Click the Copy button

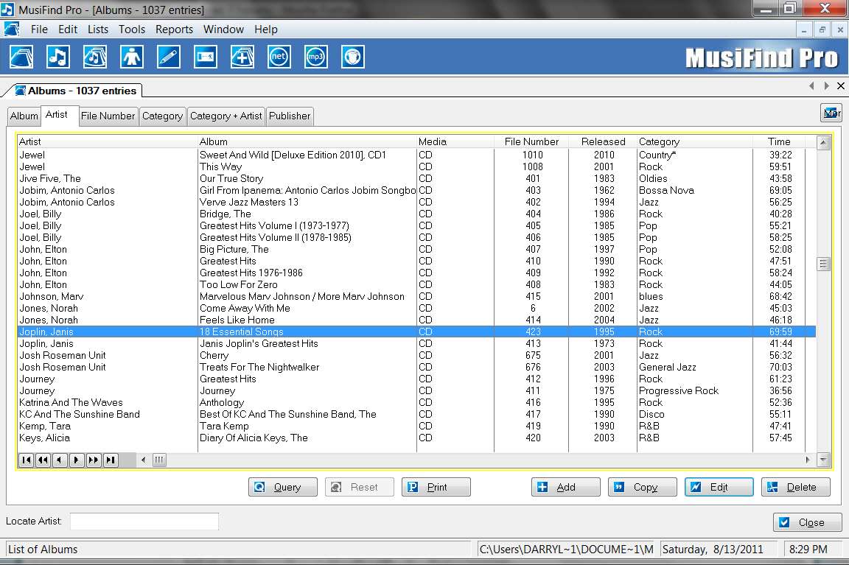642,487
